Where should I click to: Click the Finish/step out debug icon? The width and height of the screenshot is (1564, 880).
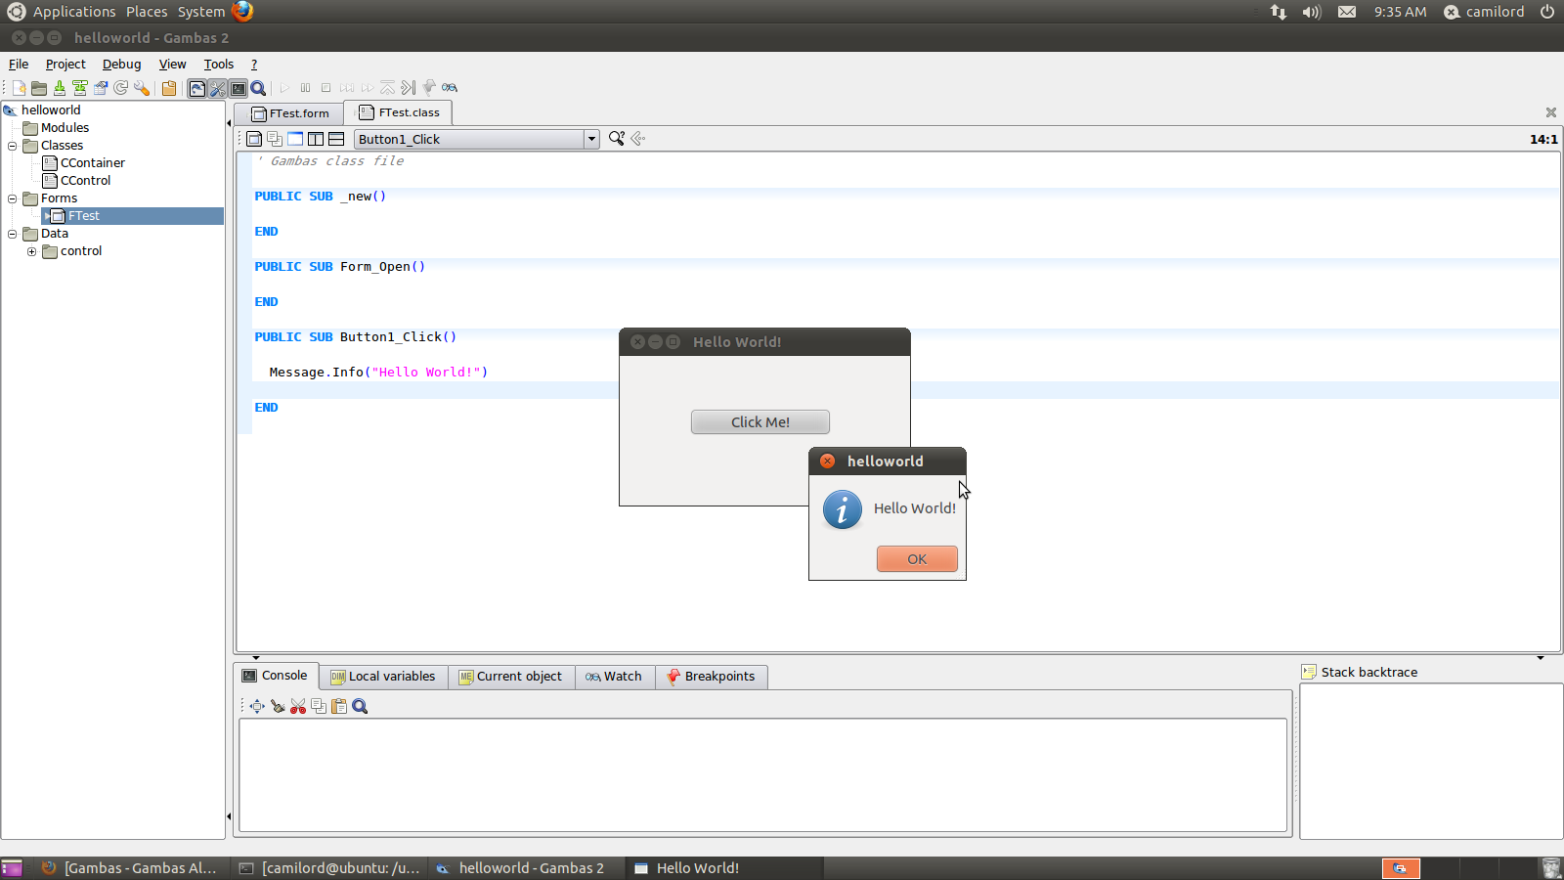click(x=388, y=88)
